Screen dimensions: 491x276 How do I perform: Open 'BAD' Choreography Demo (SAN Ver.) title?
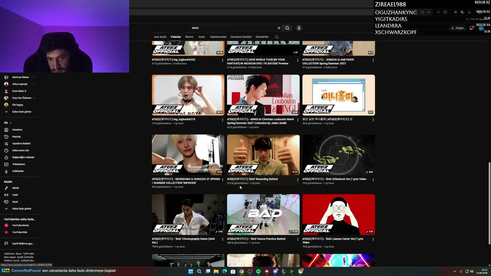[183, 240]
